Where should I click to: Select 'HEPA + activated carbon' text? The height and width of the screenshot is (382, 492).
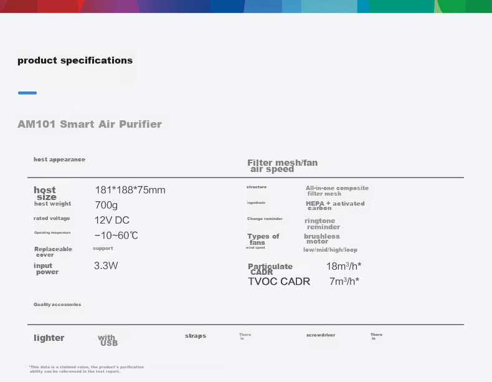coord(335,206)
